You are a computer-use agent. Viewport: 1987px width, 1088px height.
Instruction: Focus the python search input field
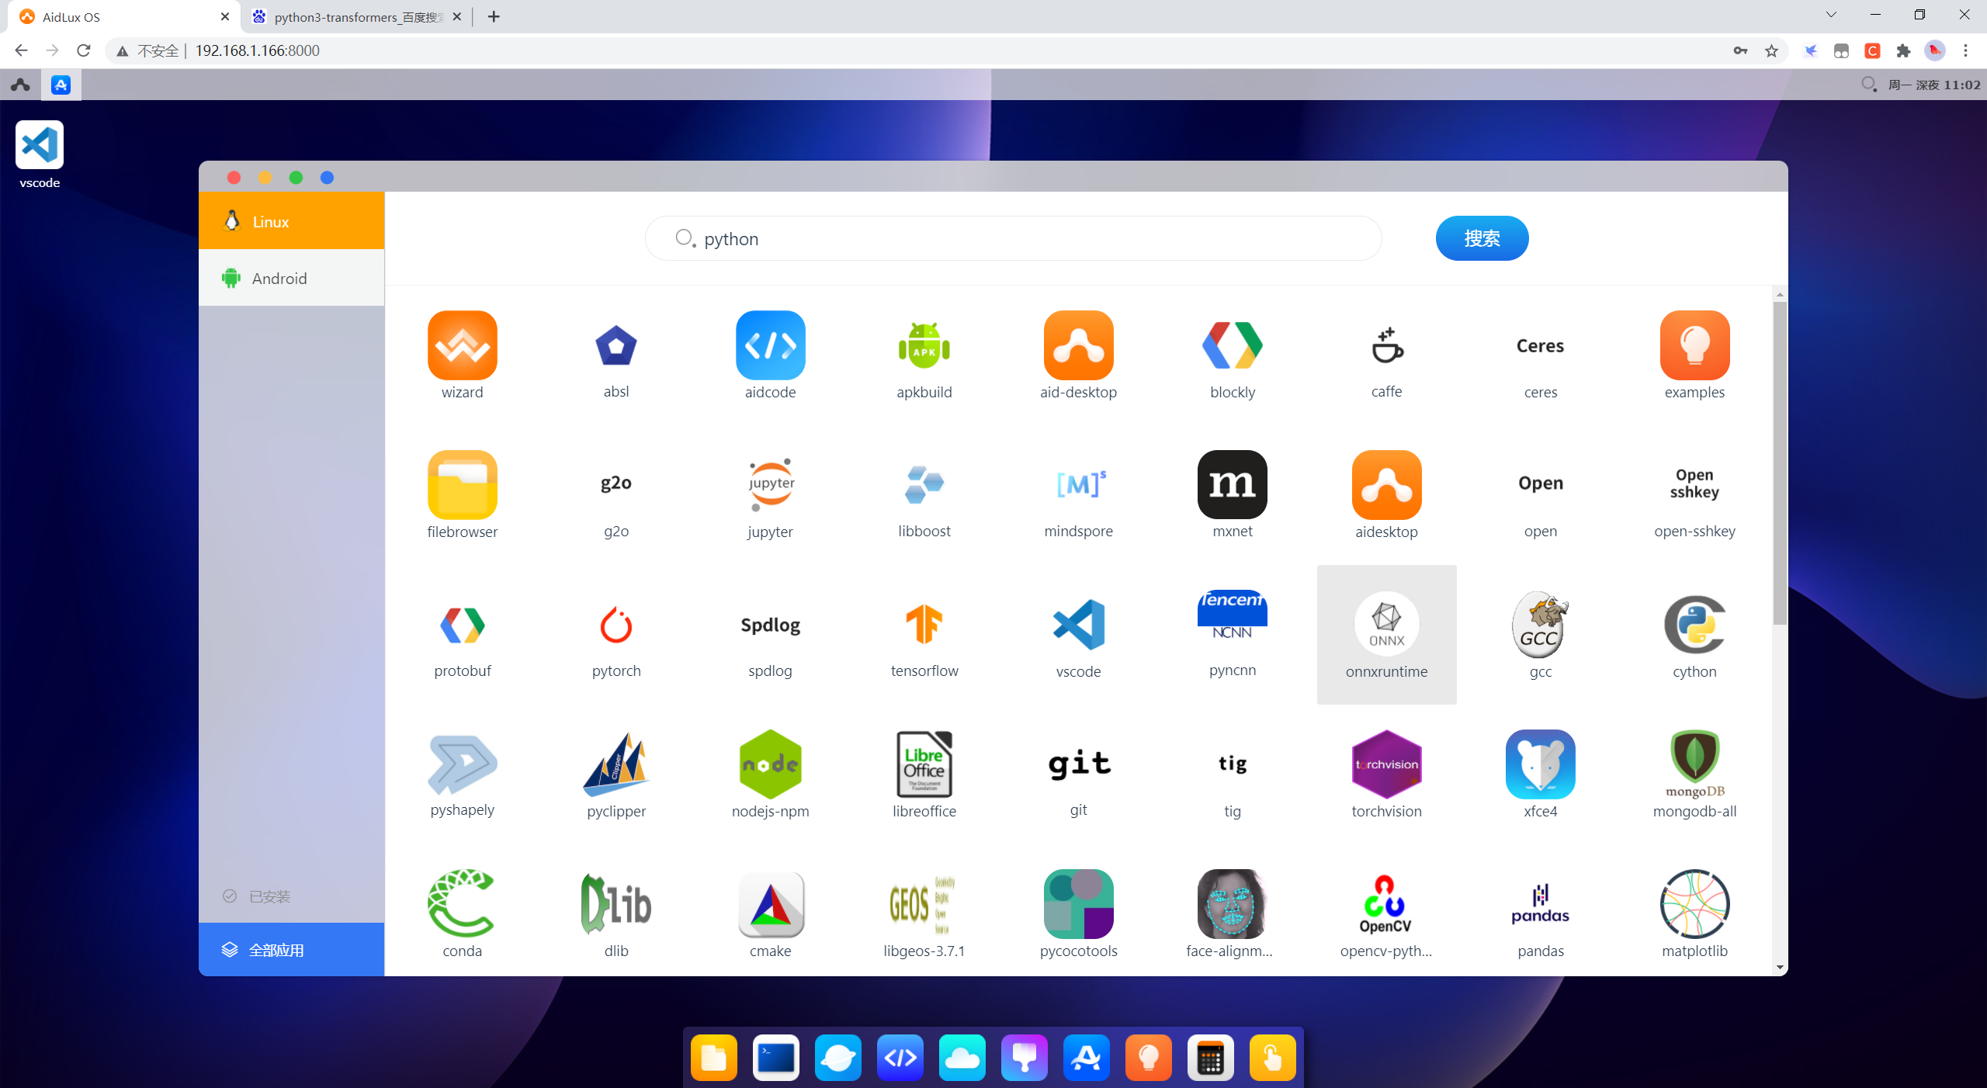tap(1013, 238)
